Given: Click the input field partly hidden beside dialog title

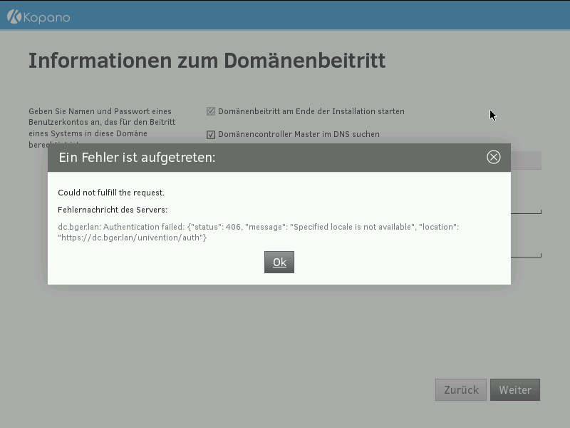Looking at the screenshot, I should [526, 160].
